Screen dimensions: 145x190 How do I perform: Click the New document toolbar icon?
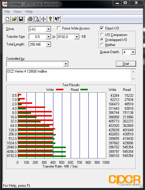7,19
